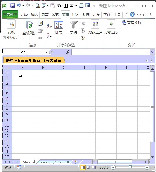Switch to Page Layout view button

[x=88, y=167]
